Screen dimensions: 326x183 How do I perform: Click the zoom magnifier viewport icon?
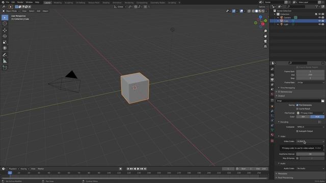265,31
